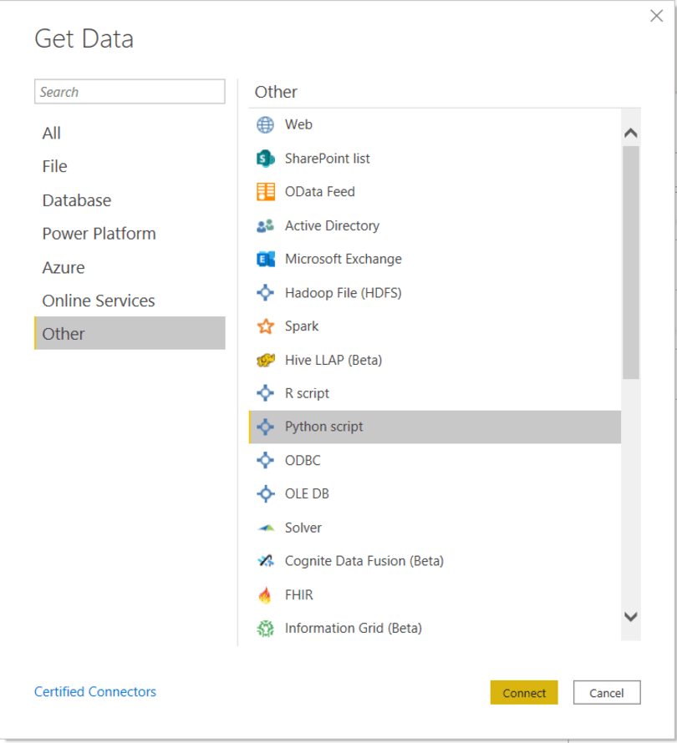Select the Azure category
This screenshot has width=677, height=743.
(130, 268)
